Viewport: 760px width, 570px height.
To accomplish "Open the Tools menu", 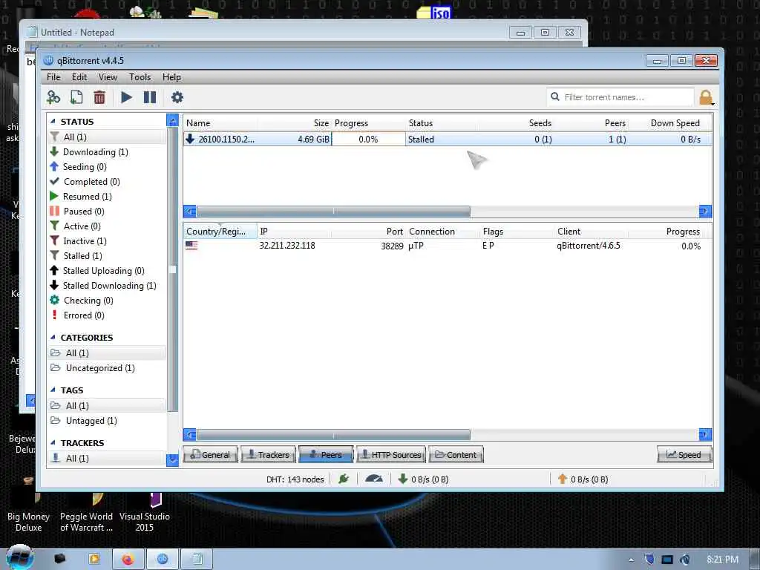I will click(x=140, y=77).
